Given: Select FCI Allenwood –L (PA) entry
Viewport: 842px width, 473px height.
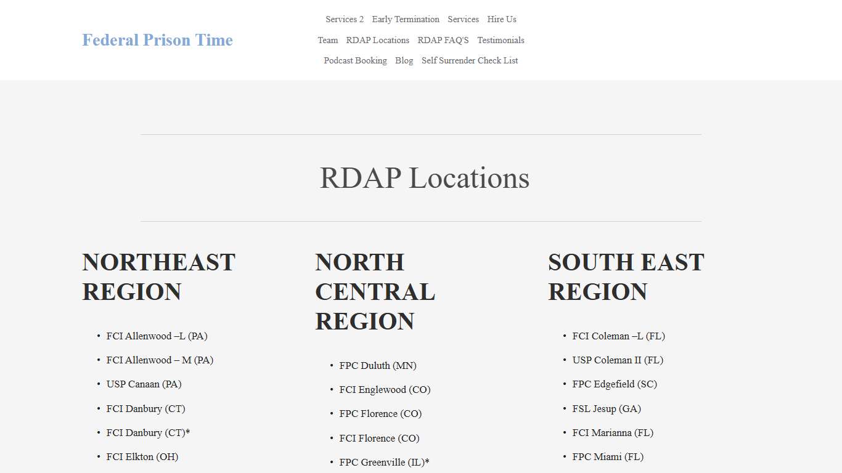Looking at the screenshot, I should [x=157, y=336].
